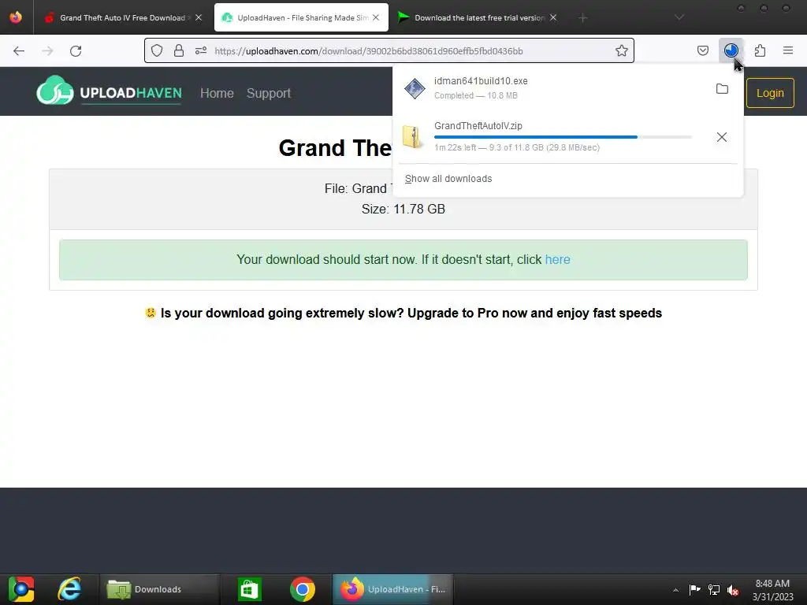Open Support in site navigation
The width and height of the screenshot is (807, 605).
[x=269, y=93]
